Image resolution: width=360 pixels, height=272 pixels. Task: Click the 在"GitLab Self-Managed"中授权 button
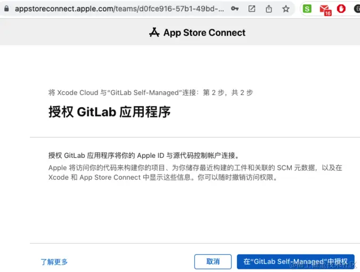(x=296, y=262)
